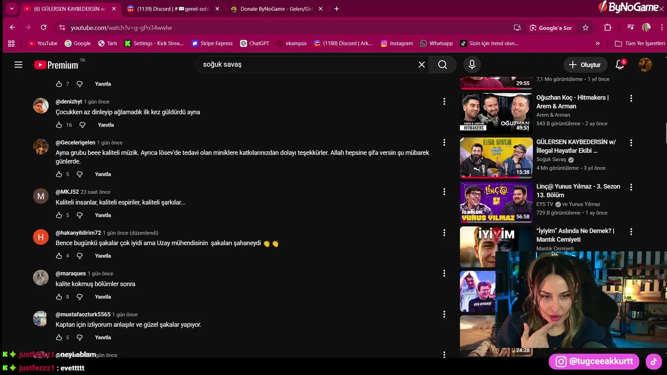Close the Donate ByNoGame tab
The width and height of the screenshot is (667, 375).
[x=320, y=9]
